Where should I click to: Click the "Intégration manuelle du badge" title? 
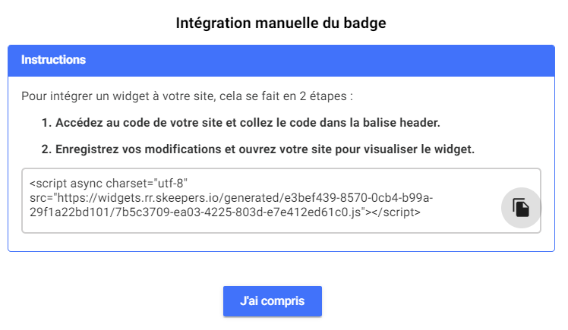(x=281, y=23)
